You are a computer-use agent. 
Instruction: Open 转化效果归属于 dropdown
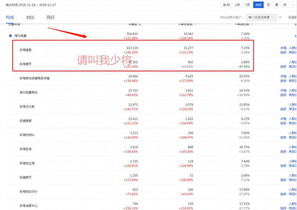(261, 17)
